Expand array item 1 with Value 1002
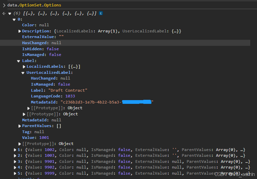 click(15, 150)
